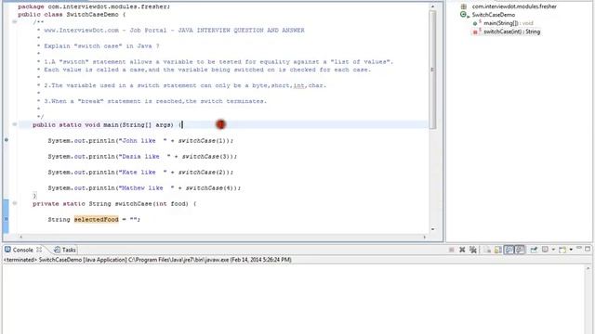Minimize the Console panel
This screenshot has height=334, width=595.
coord(579,249)
